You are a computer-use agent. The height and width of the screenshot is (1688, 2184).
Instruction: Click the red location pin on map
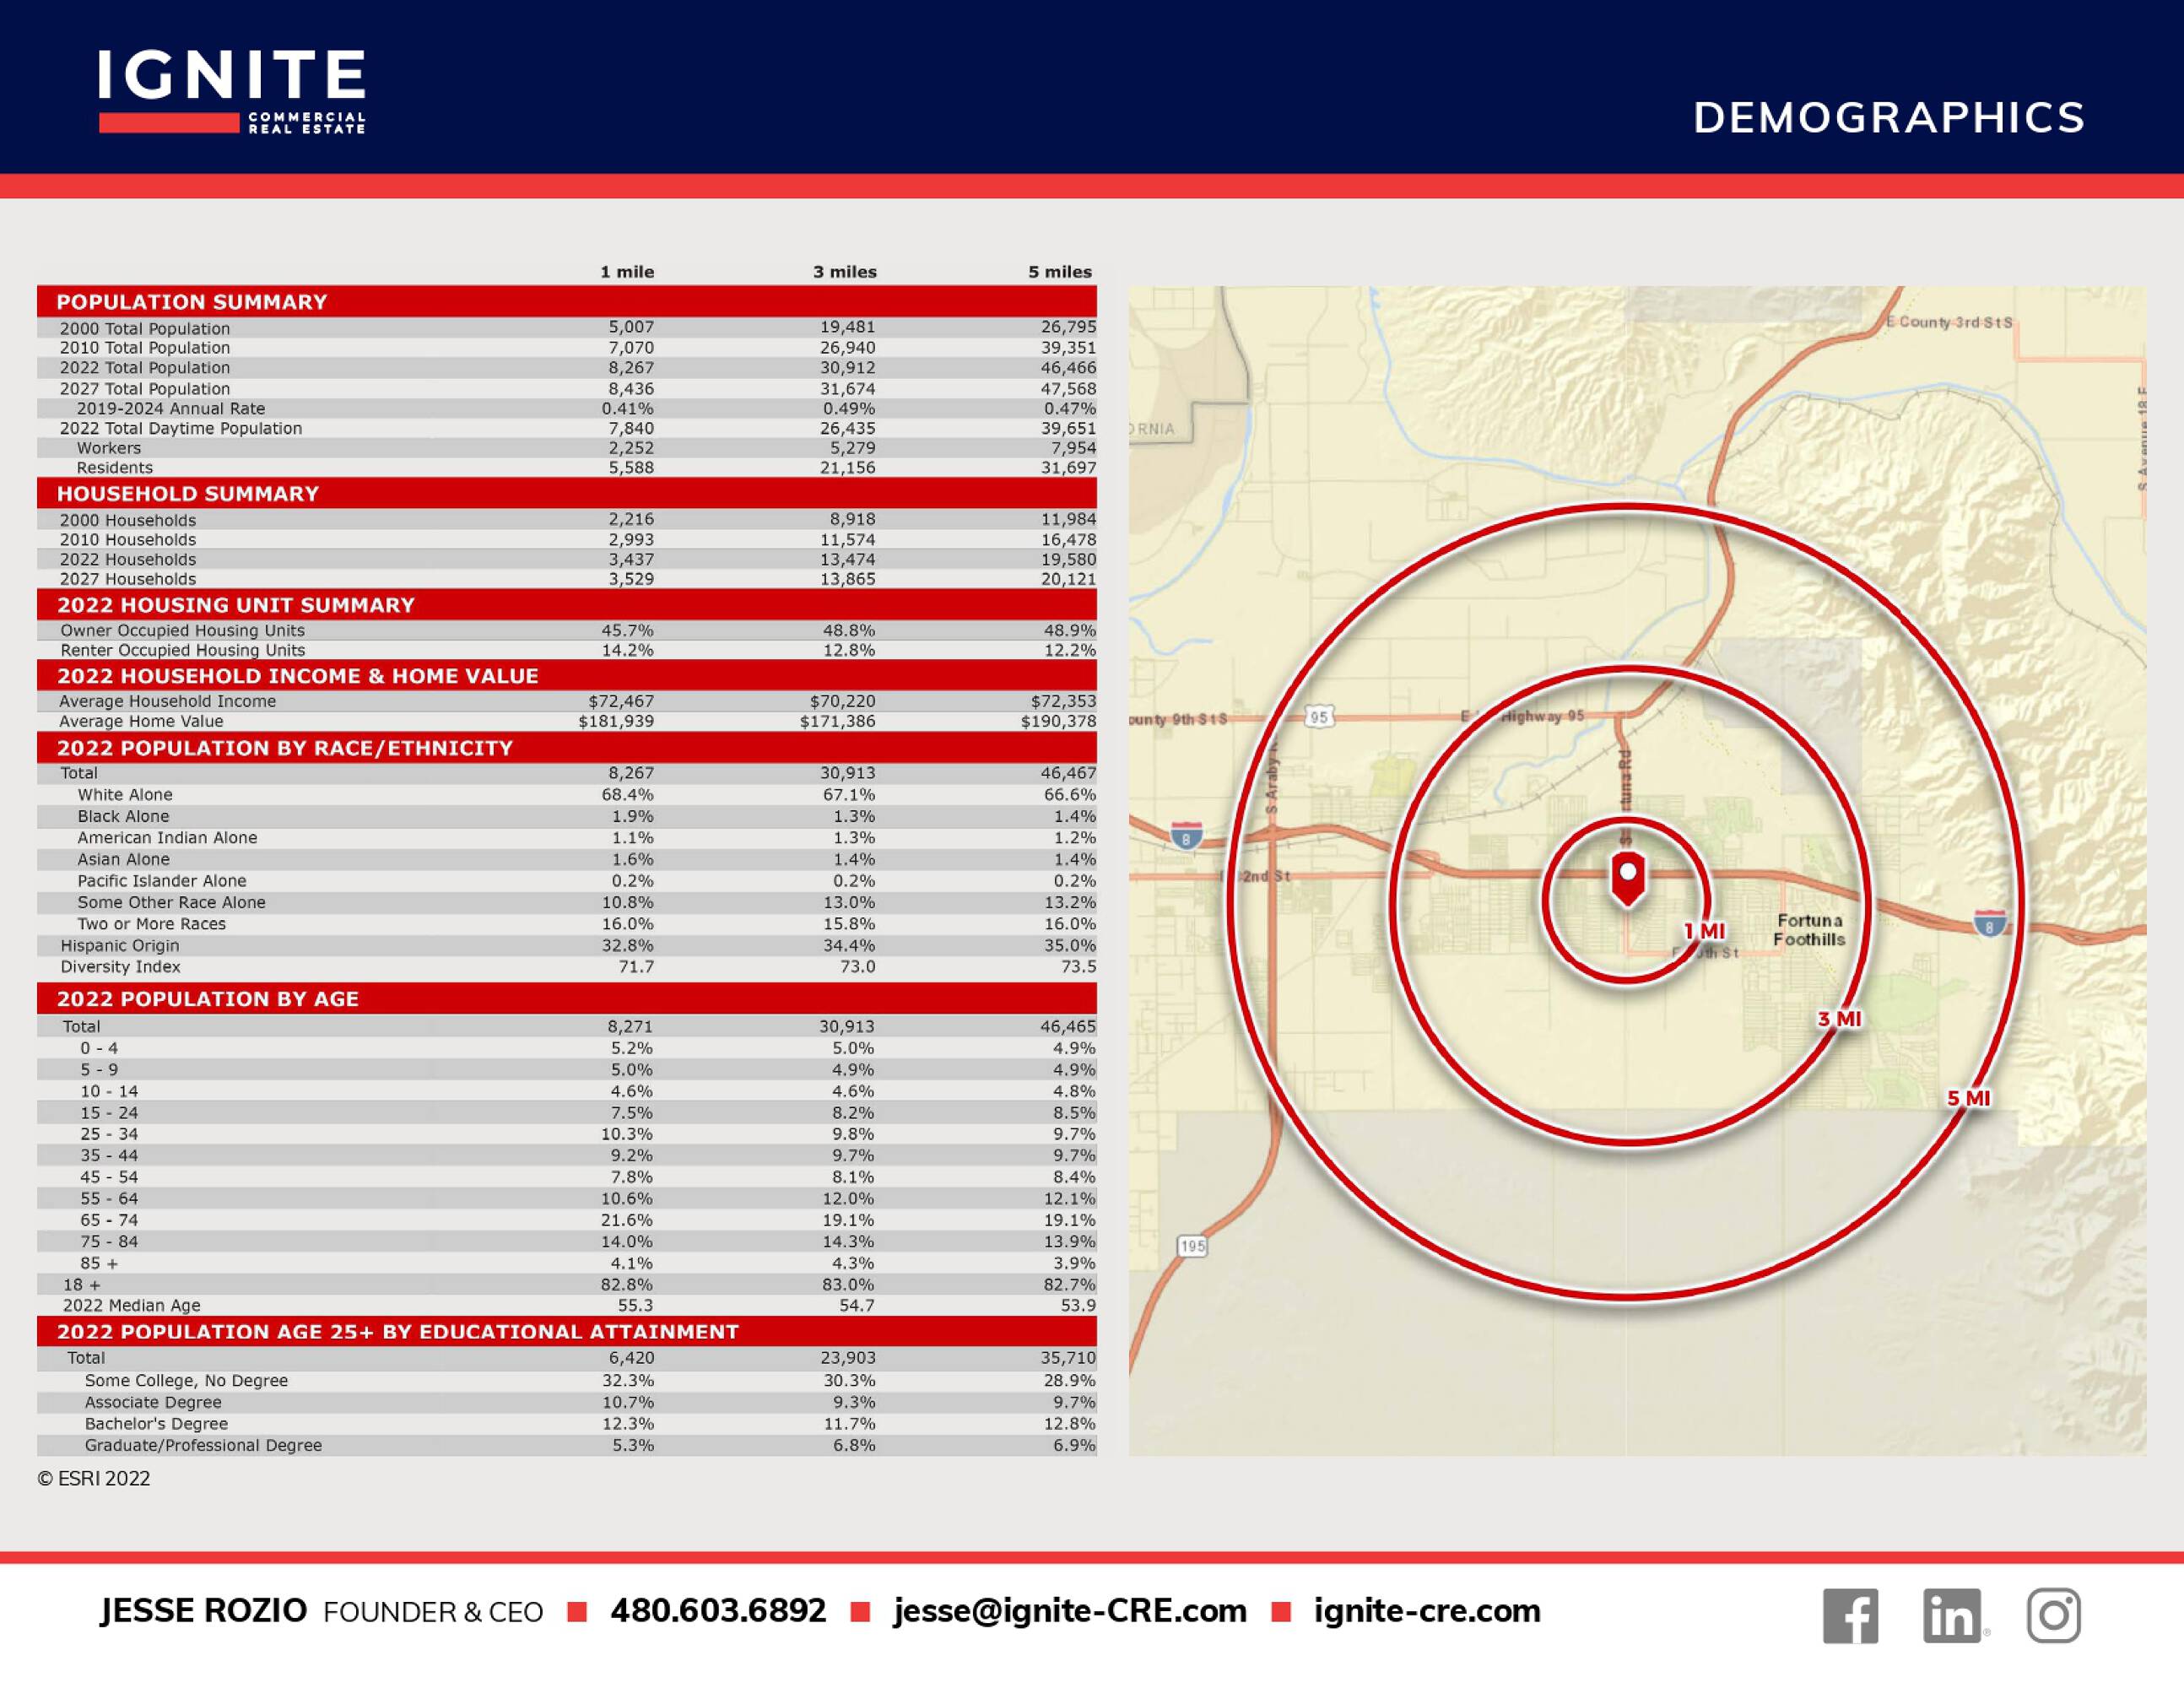1628,879
